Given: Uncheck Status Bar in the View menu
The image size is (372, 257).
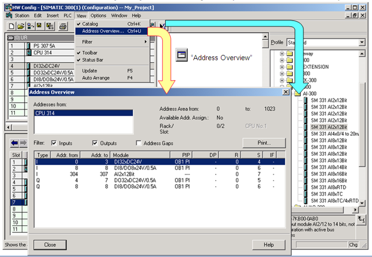Looking at the screenshot, I should (112, 60).
